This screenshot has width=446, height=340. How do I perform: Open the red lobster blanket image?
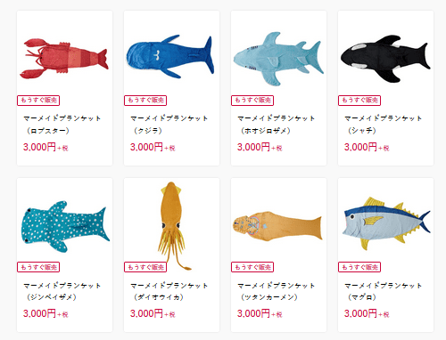point(64,59)
